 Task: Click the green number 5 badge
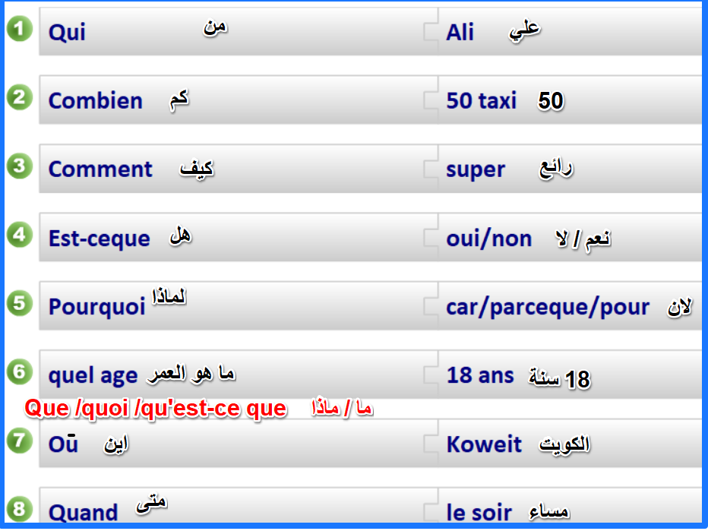click(20, 303)
